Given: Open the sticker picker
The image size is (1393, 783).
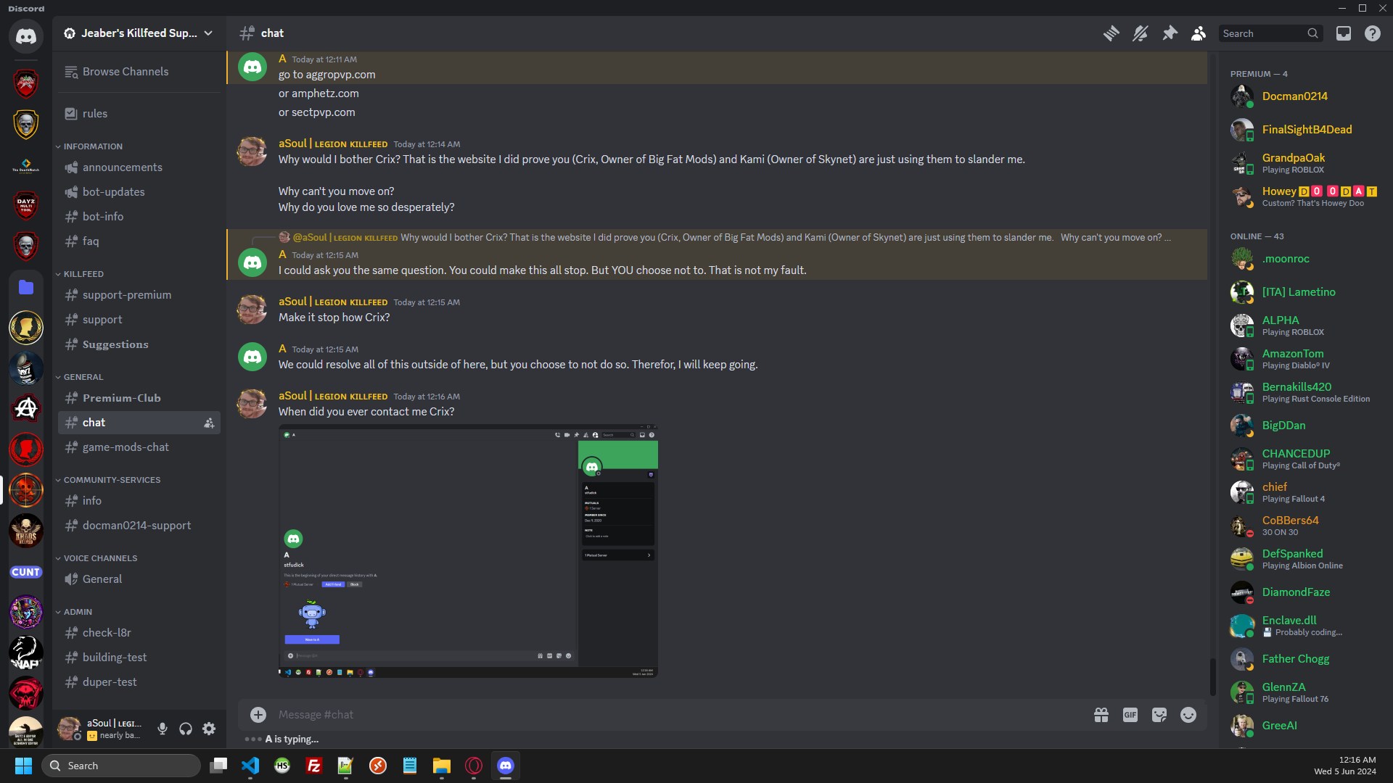Looking at the screenshot, I should pyautogui.click(x=1159, y=715).
